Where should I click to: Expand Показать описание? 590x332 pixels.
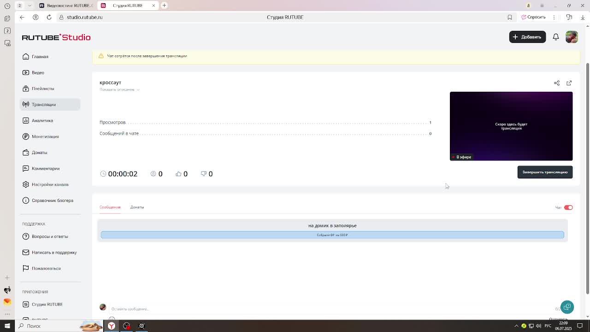point(119,89)
